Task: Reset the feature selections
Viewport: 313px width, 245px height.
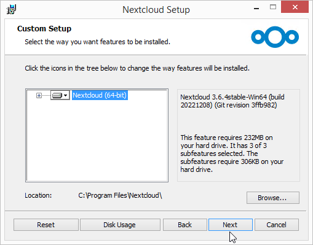Action: click(46, 225)
